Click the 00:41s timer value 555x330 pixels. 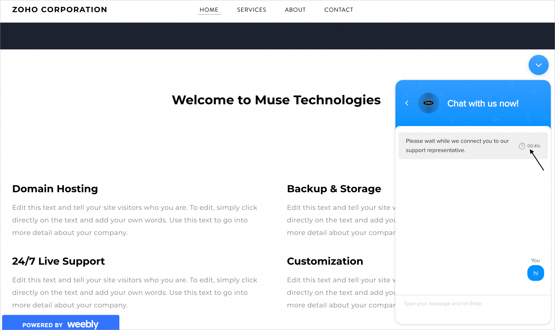pos(534,146)
